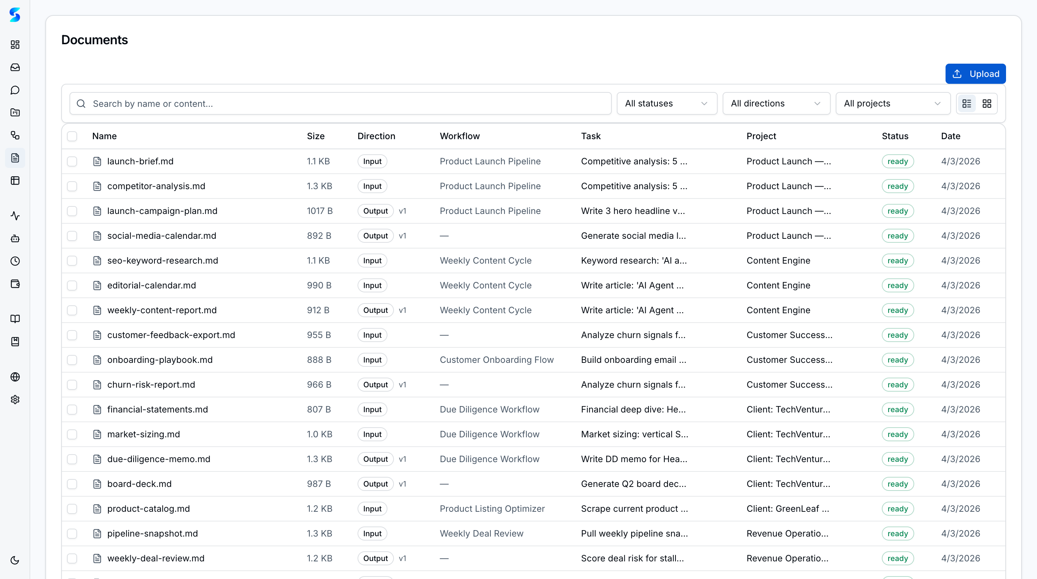The width and height of the screenshot is (1037, 579).
Task: Click the Upload button
Action: click(975, 74)
